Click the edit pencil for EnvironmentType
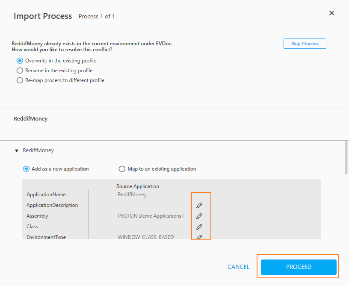The image size is (349, 286). pyautogui.click(x=199, y=237)
